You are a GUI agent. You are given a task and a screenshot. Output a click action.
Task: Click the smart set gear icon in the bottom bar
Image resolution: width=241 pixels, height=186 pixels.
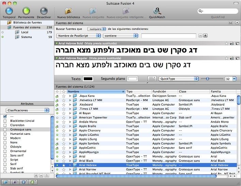[15, 182]
